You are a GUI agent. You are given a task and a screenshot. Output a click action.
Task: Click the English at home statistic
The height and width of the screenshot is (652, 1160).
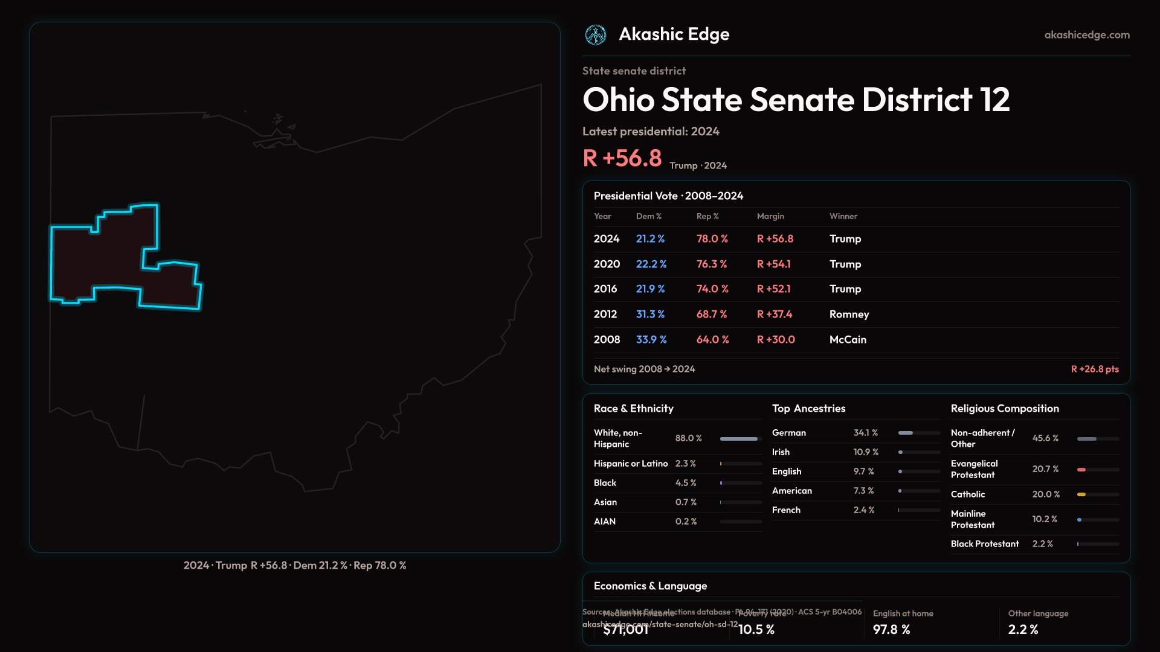903,622
